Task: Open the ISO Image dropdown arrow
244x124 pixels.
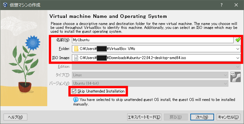Action: coord(237,58)
